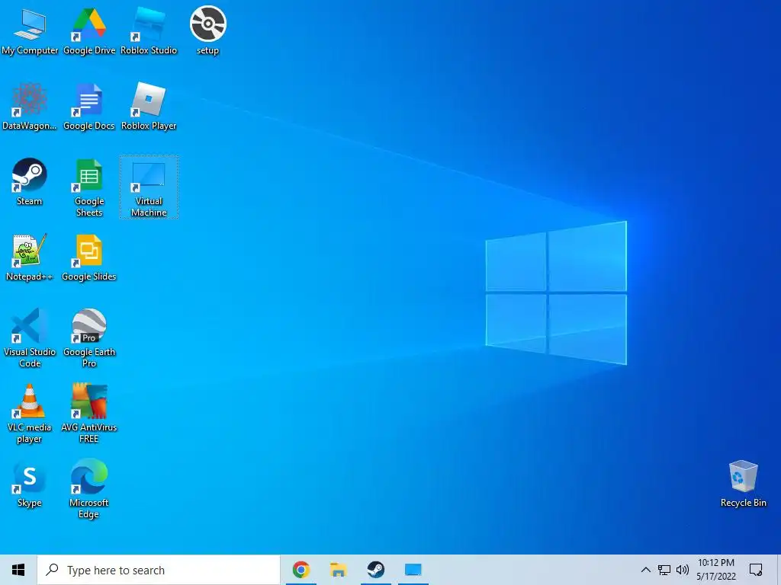The height and width of the screenshot is (585, 781).
Task: Select the Recycle Bin icon
Action: [743, 484]
